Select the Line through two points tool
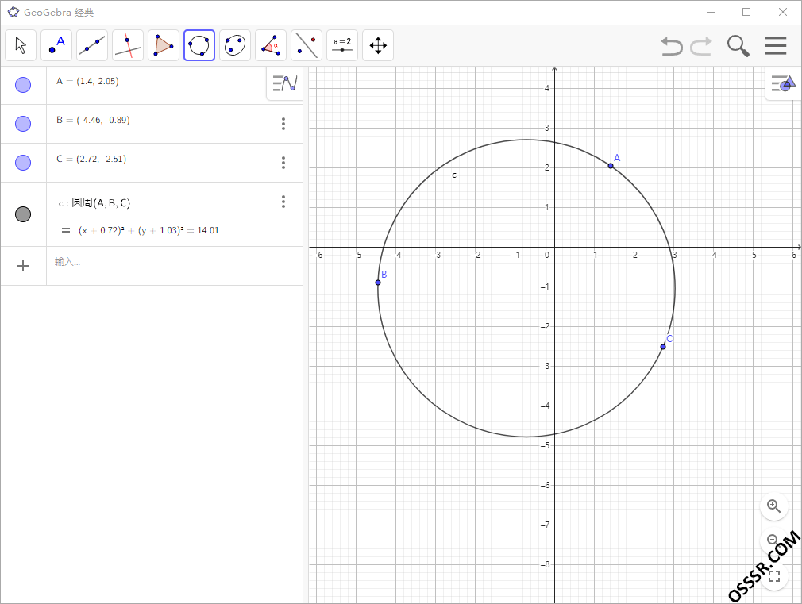This screenshot has height=604, width=802. (92, 45)
